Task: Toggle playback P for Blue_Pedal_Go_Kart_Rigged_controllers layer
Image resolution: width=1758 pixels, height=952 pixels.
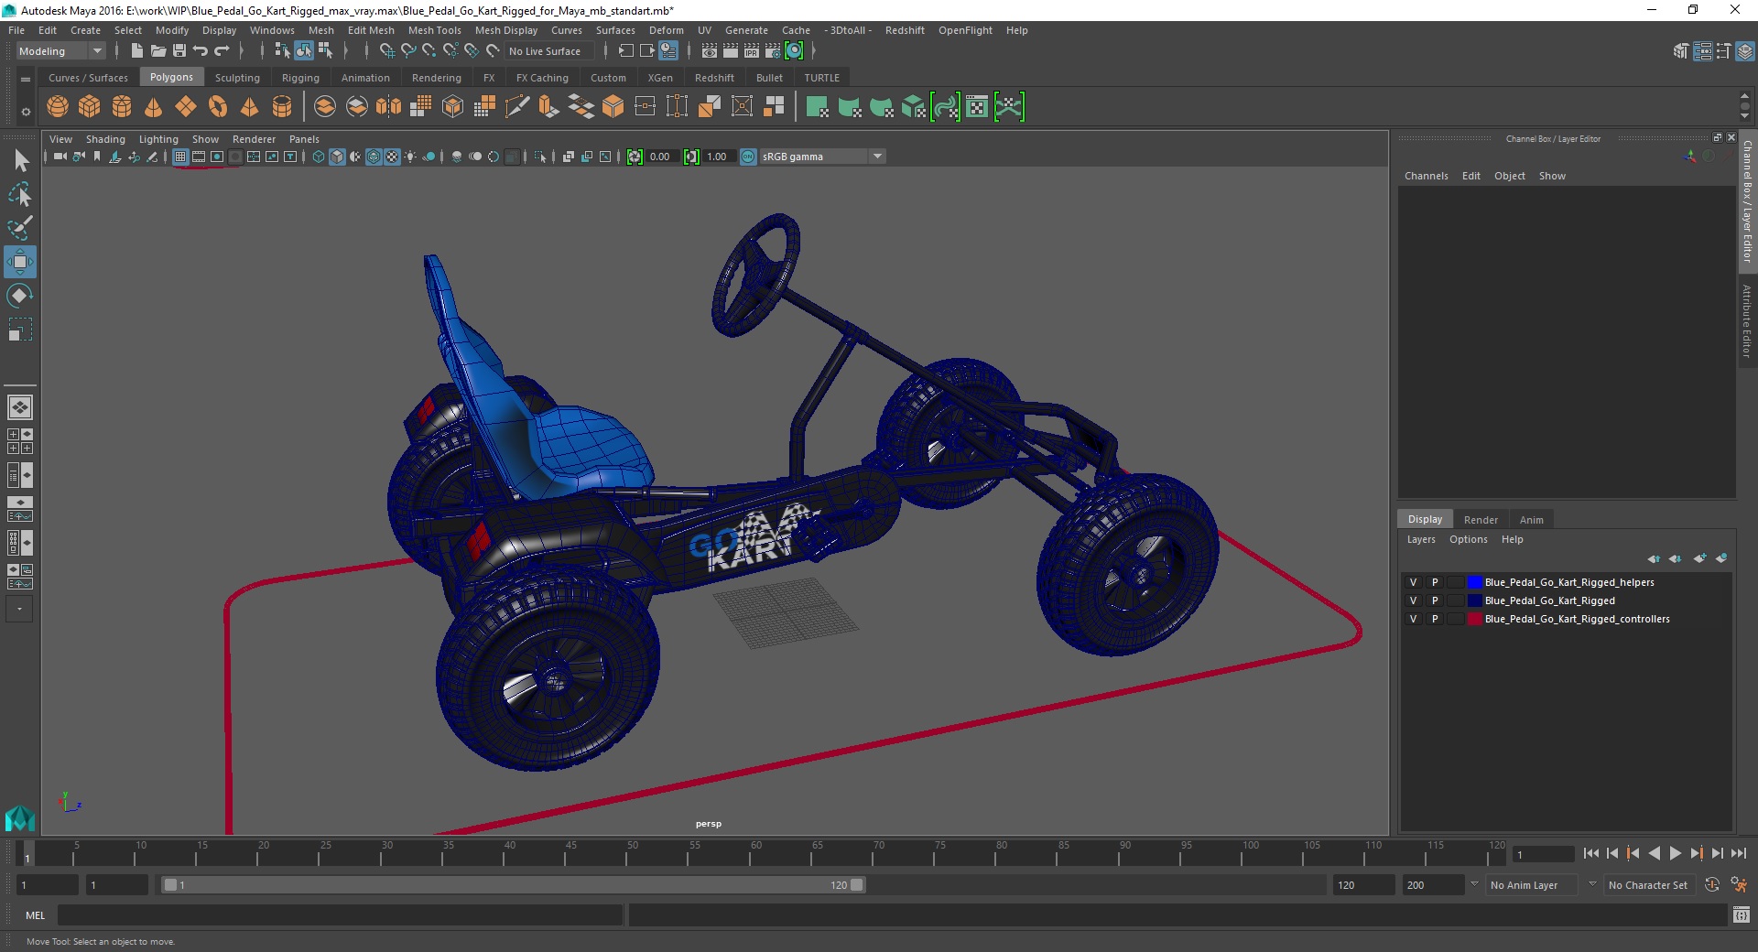Action: [1435, 619]
